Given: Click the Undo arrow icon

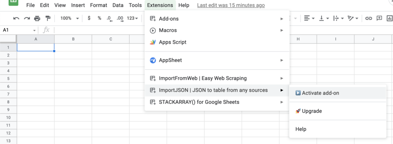Looking at the screenshot, I should [16, 18].
